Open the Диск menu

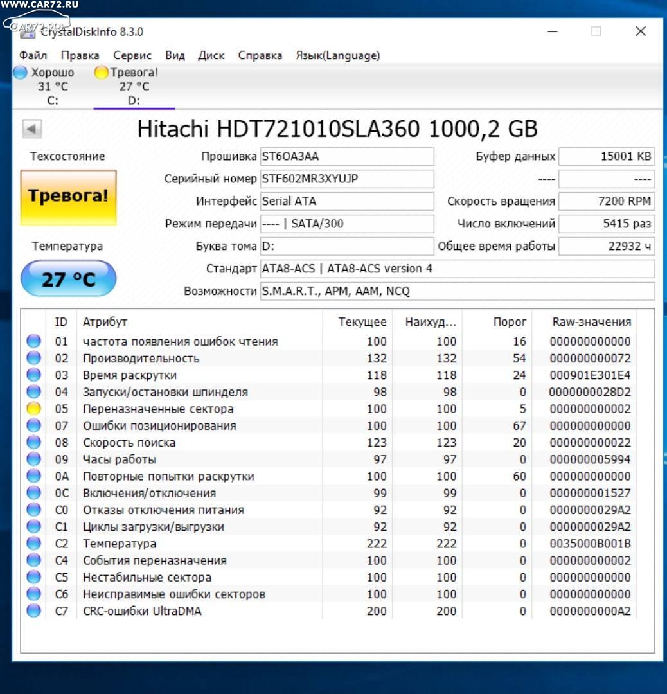[211, 55]
